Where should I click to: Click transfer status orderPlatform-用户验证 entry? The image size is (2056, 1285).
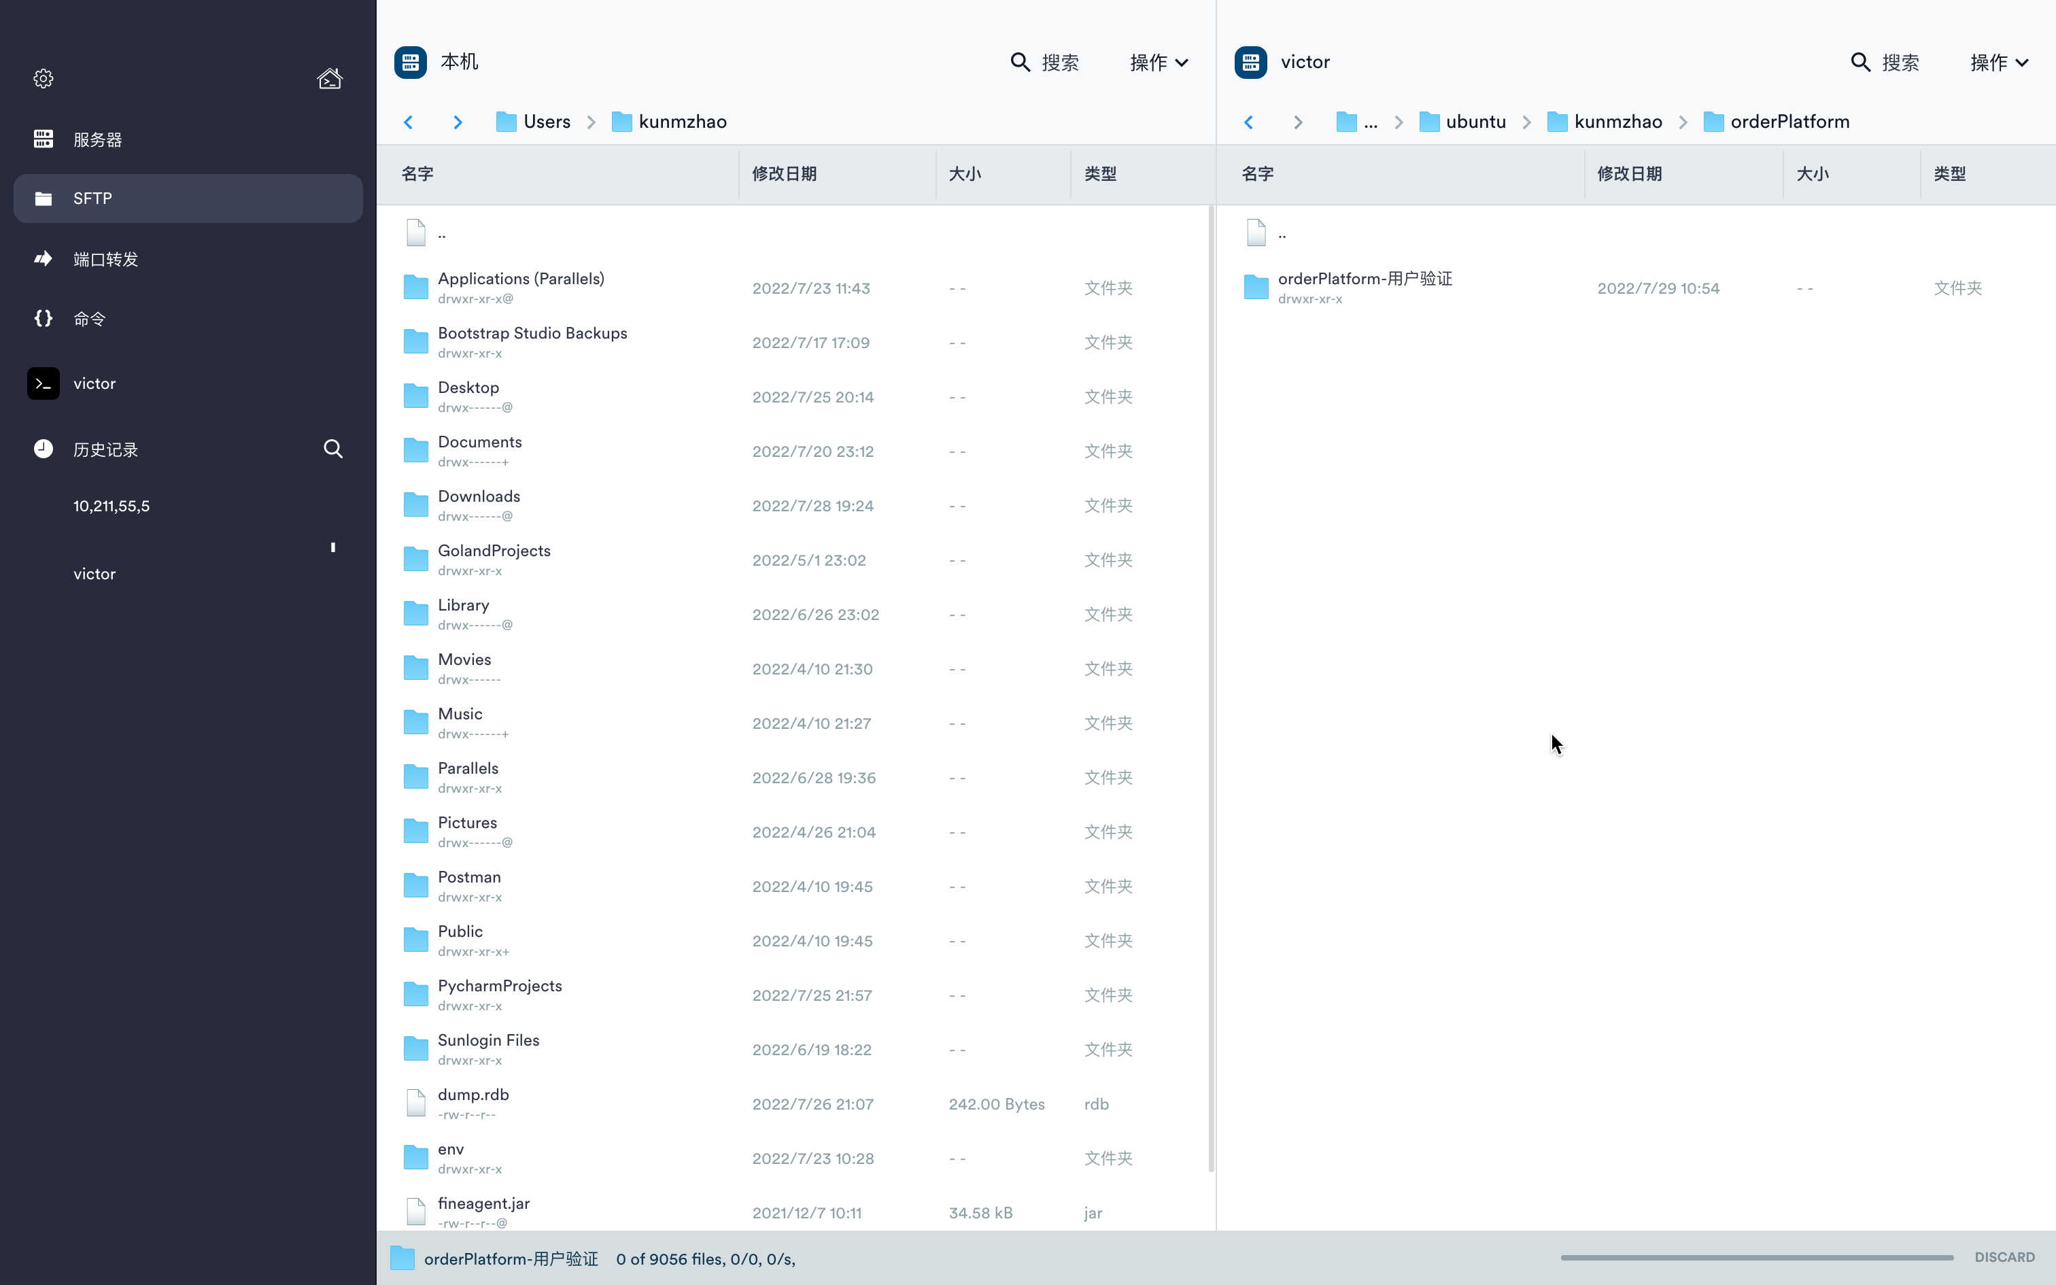511,1258
